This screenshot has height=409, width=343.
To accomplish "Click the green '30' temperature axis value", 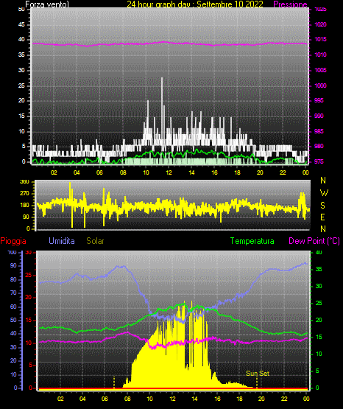I will [x=319, y=286].
